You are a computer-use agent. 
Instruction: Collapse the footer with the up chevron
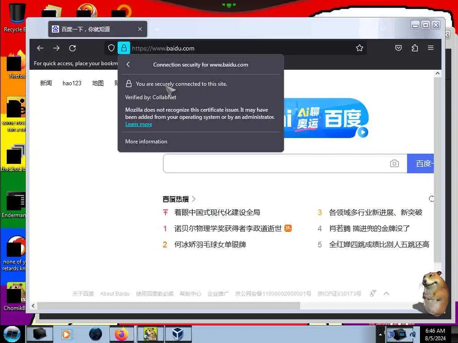386,293
